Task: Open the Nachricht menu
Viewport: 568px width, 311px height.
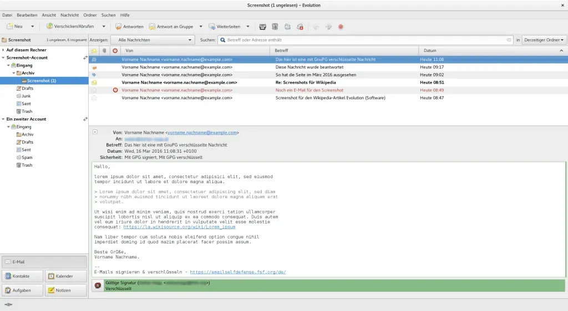Action: [69, 15]
